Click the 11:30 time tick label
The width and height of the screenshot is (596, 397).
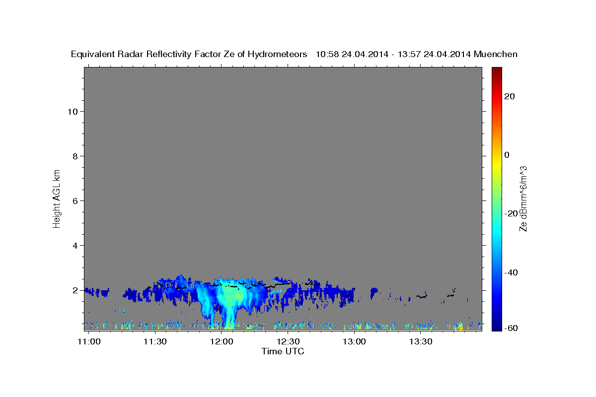(155, 341)
